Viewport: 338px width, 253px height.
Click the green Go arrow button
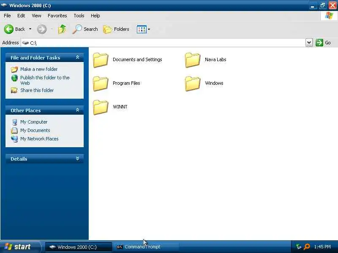319,43
